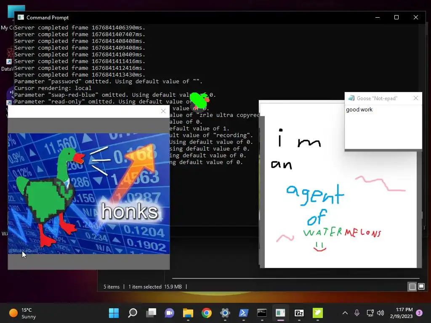431x323 pixels.
Task: Click the "good work" text in Not-epad
Action: point(359,110)
